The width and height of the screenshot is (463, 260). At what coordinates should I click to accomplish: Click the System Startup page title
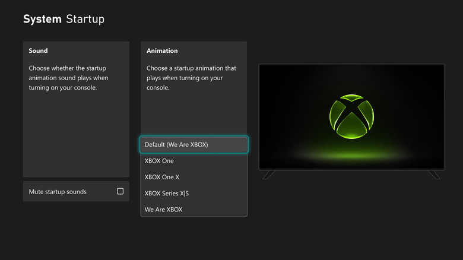point(64,19)
